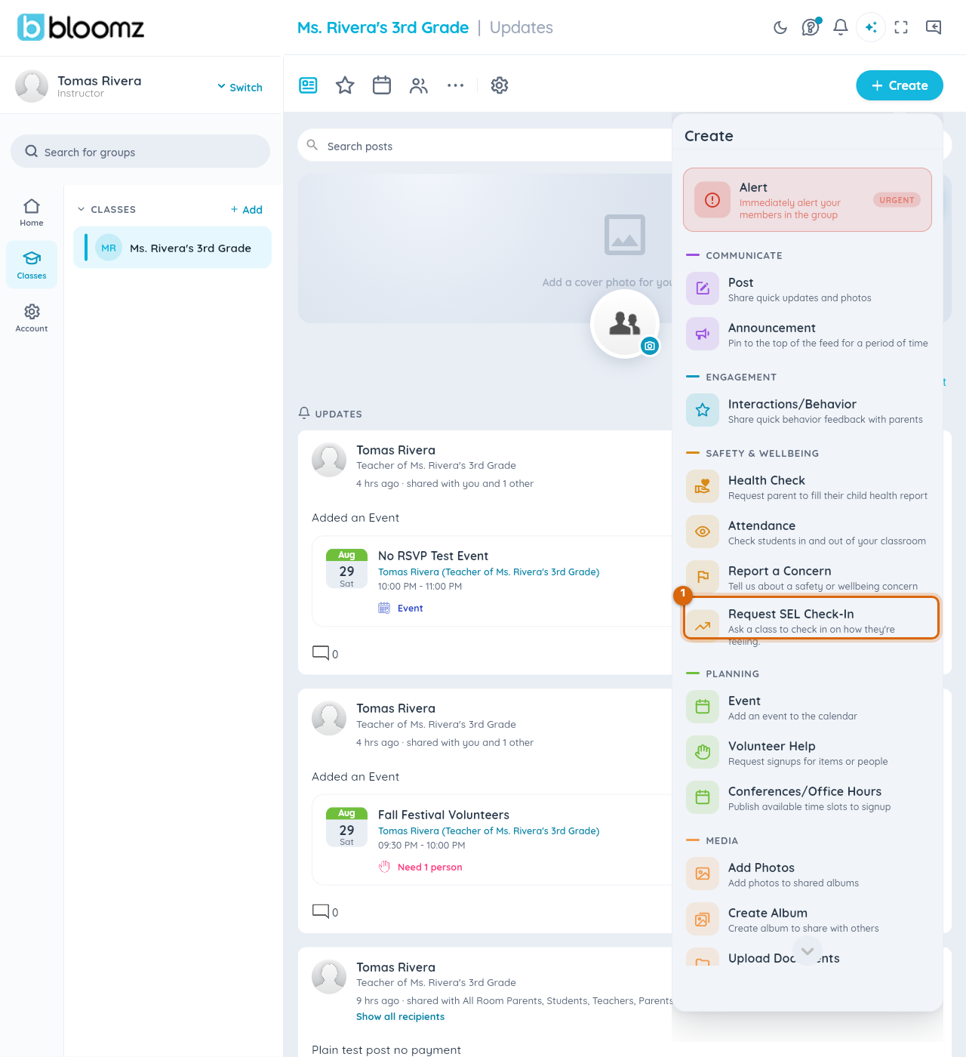Open No RSVP Test Event title
The image size is (966, 1057).
click(x=433, y=556)
